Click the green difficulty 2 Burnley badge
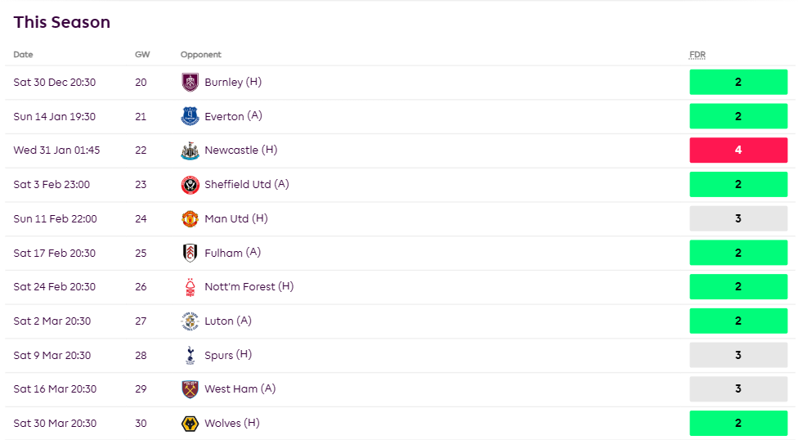798x440 pixels. coord(738,82)
